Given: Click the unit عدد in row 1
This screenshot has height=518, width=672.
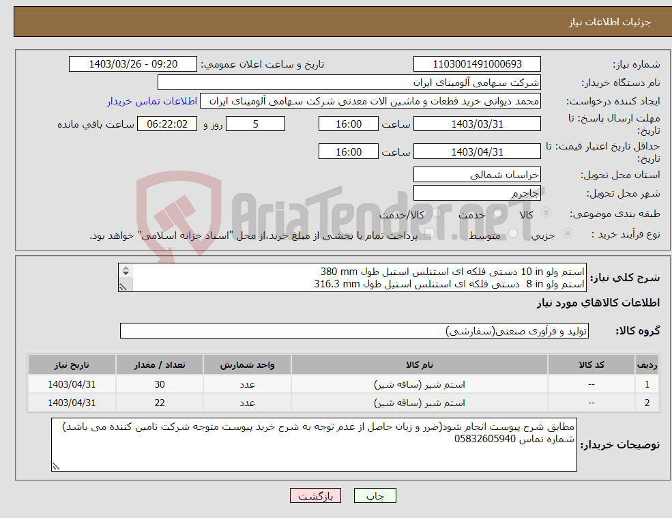Looking at the screenshot, I should click(x=247, y=385).
